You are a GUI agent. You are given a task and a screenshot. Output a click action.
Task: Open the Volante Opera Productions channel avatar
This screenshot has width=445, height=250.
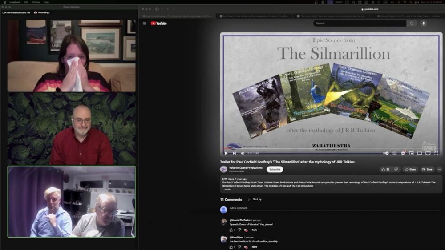[x=224, y=169]
